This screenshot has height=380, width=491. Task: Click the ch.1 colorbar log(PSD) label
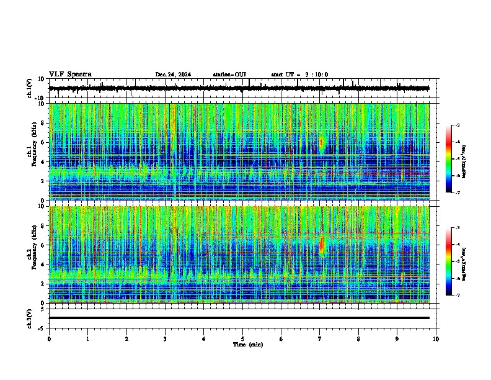click(464, 162)
